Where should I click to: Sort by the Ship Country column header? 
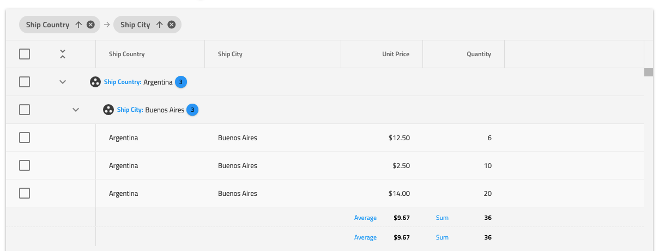coord(127,54)
